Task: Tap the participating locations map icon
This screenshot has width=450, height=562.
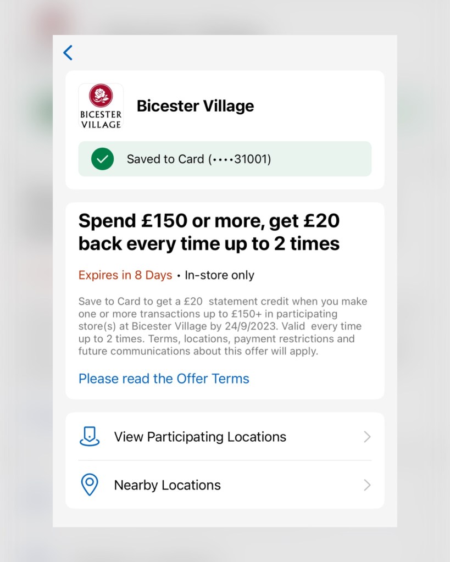Action: tap(90, 437)
